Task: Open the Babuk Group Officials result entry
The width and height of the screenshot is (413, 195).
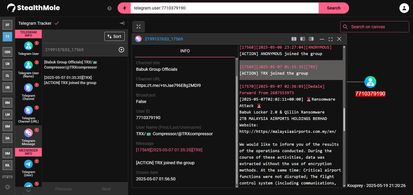Action: (85, 72)
